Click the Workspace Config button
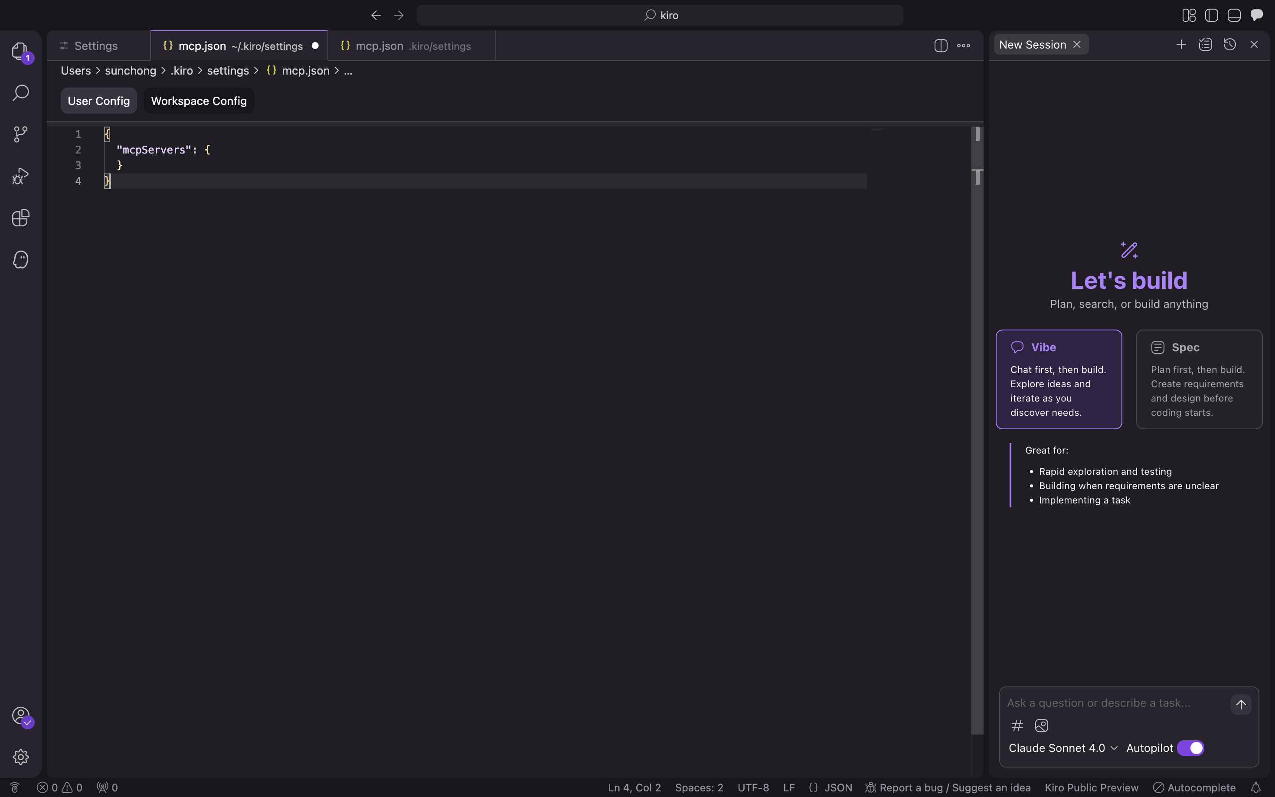 coord(199,101)
